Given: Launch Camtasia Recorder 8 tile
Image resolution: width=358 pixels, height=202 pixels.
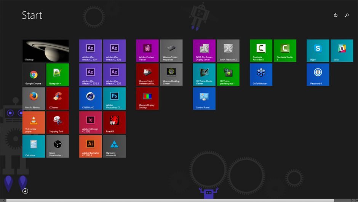Looking at the screenshot, I should pos(261,51).
